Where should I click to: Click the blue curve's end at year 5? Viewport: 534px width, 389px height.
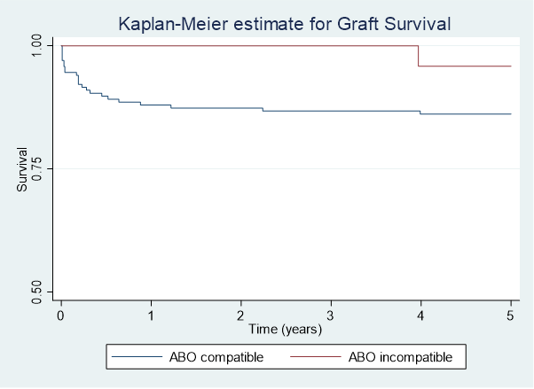pyautogui.click(x=510, y=113)
